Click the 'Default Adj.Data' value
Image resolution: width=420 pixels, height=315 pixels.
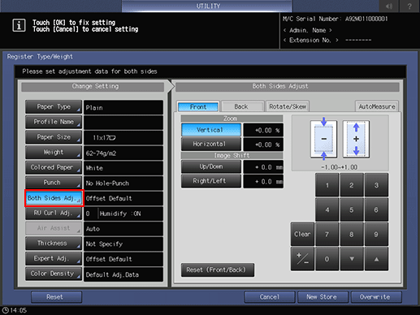tap(123, 274)
